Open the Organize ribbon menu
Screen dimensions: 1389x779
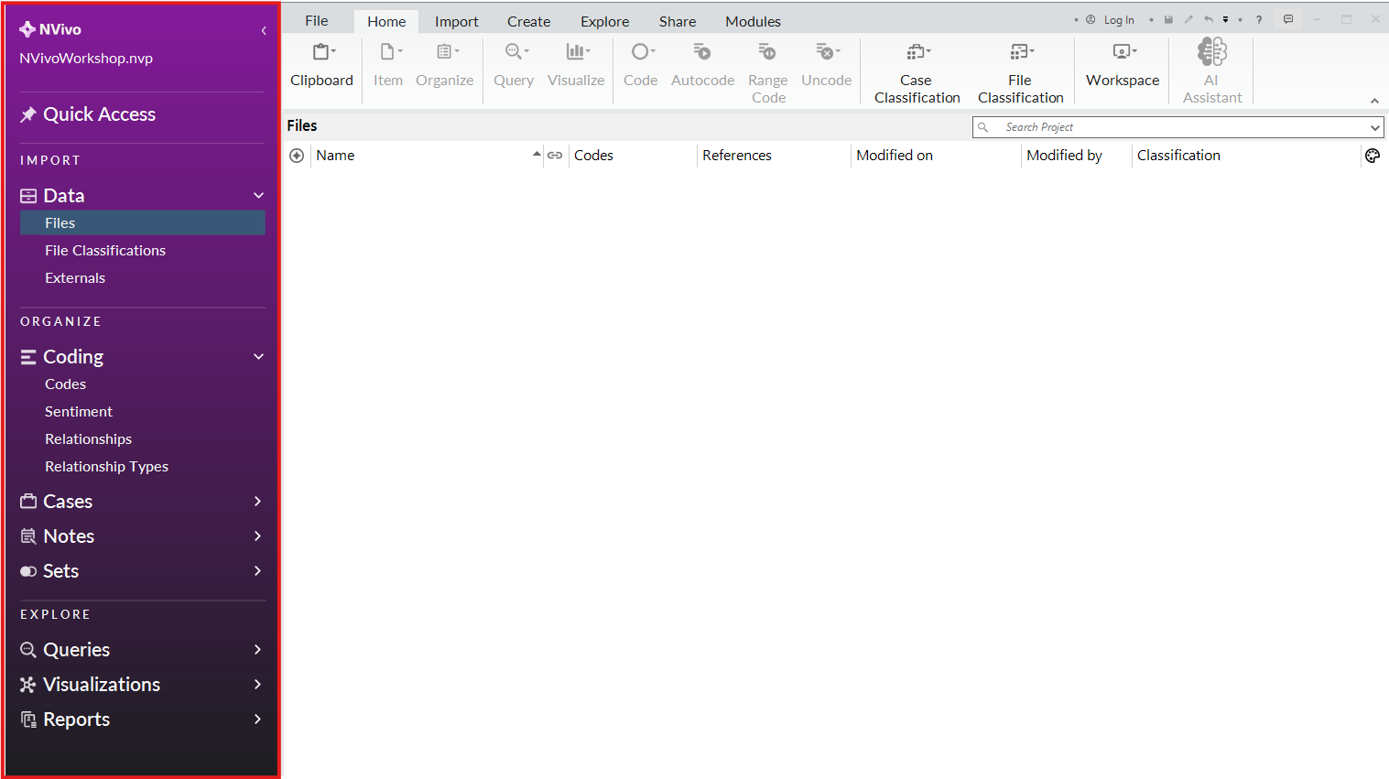[x=445, y=66]
